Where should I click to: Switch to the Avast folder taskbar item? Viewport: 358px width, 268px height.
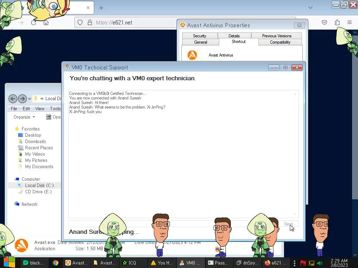[x=105, y=263]
